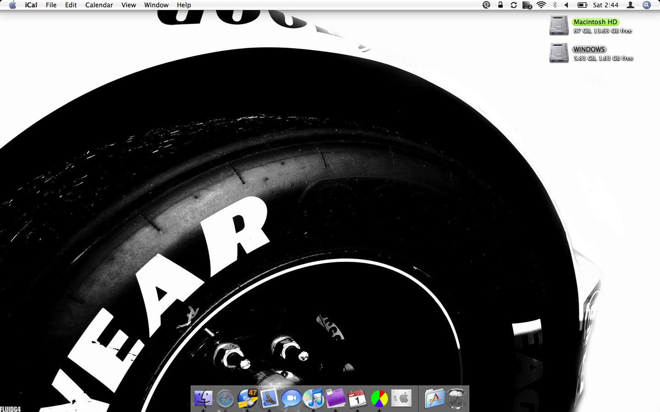Open the fast user switching menu

click(x=631, y=5)
